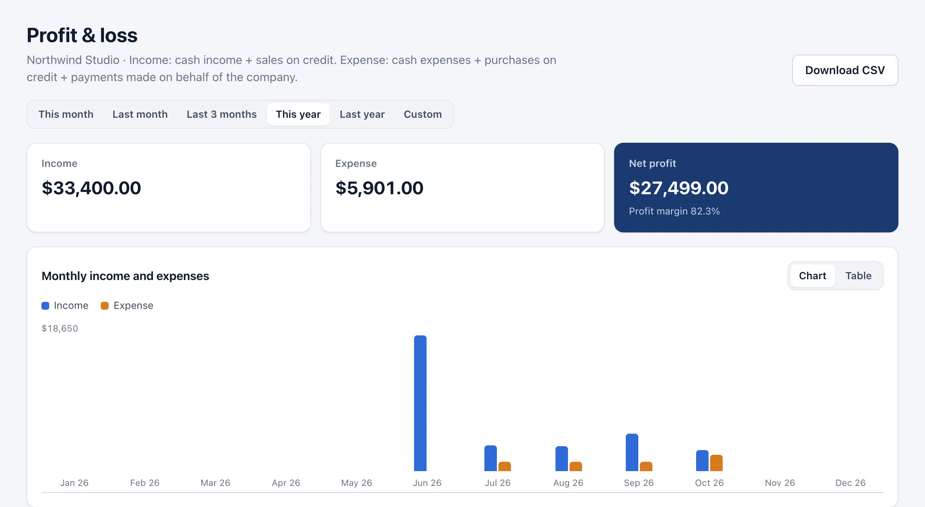Click the blue Income legend swatch

click(45, 306)
